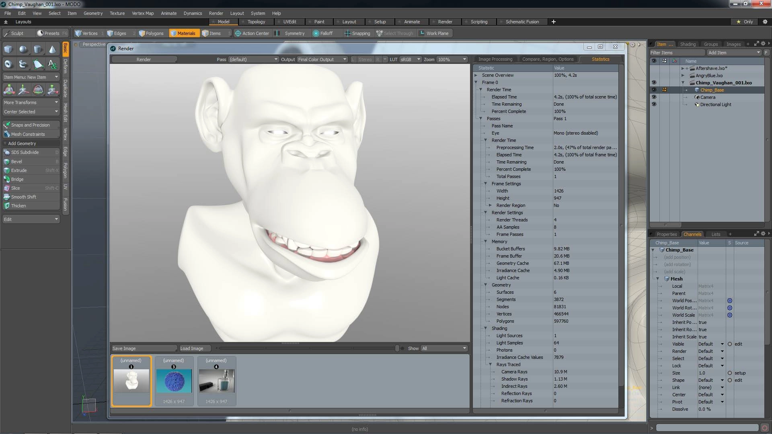Image resolution: width=772 pixels, height=434 pixels.
Task: Open Action Center options
Action: [252, 33]
